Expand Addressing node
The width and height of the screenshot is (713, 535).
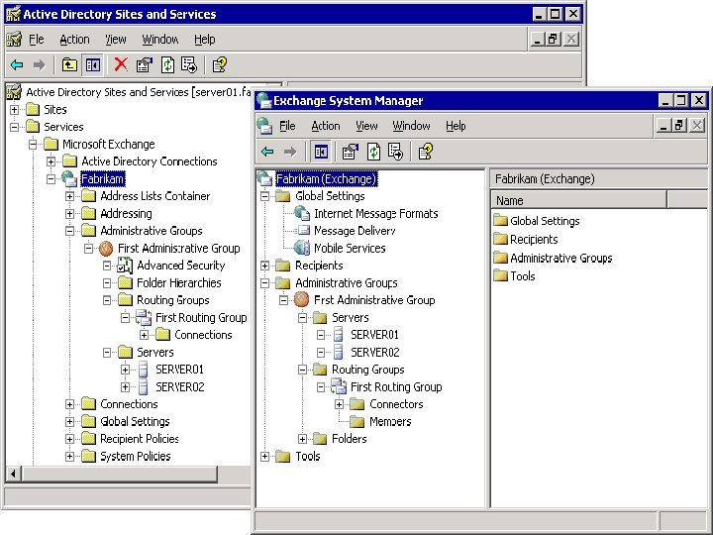[69, 214]
